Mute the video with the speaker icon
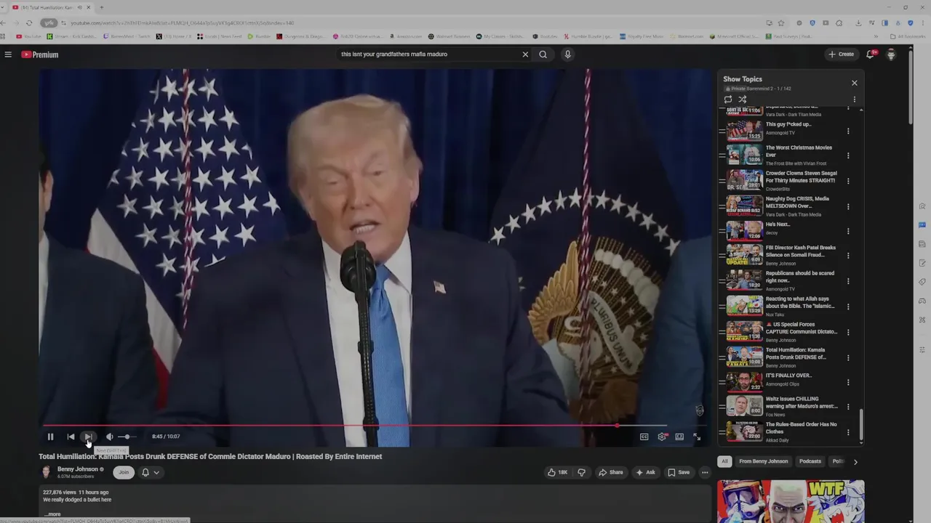 click(x=109, y=437)
